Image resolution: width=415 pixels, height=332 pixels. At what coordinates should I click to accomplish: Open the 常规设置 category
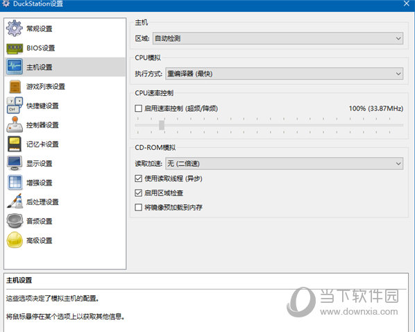point(65,28)
